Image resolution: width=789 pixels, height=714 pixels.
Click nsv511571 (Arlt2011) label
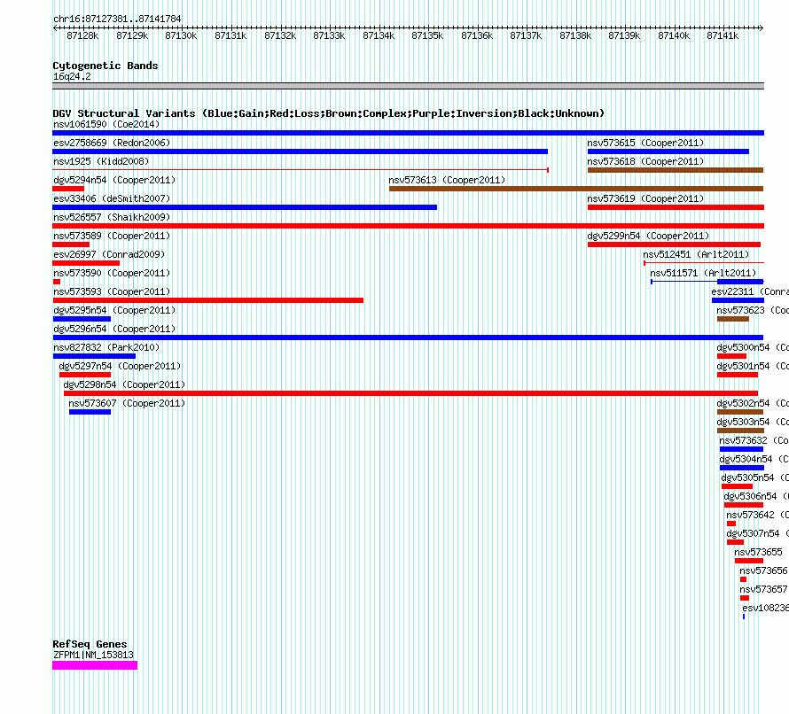703,273
